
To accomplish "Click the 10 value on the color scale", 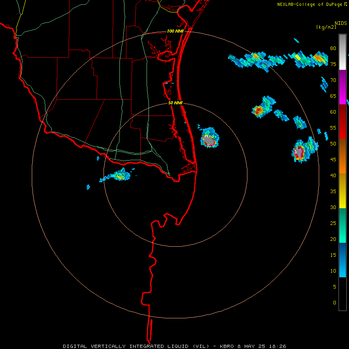I will pyautogui.click(x=333, y=271).
